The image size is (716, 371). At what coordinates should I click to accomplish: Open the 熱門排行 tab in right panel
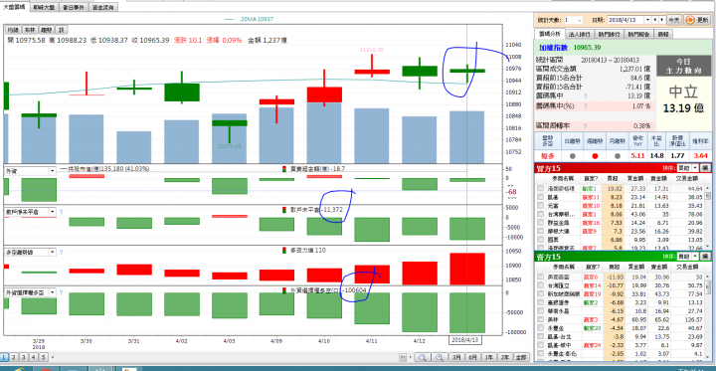[x=610, y=34]
